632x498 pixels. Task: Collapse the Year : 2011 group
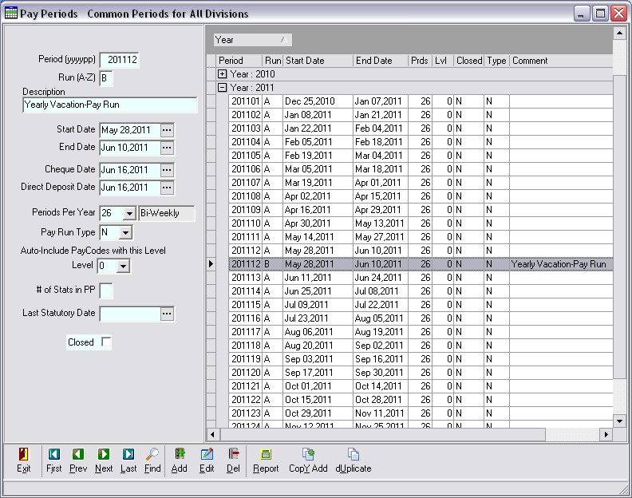223,88
